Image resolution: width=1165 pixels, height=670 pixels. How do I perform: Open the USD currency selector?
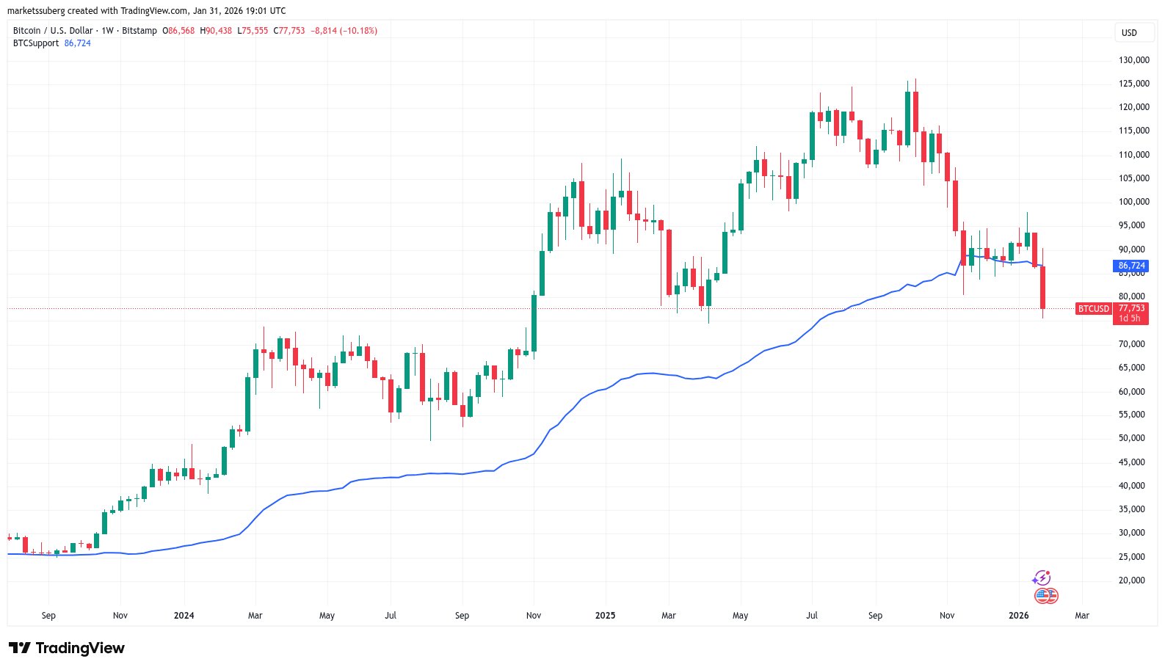coord(1129,33)
